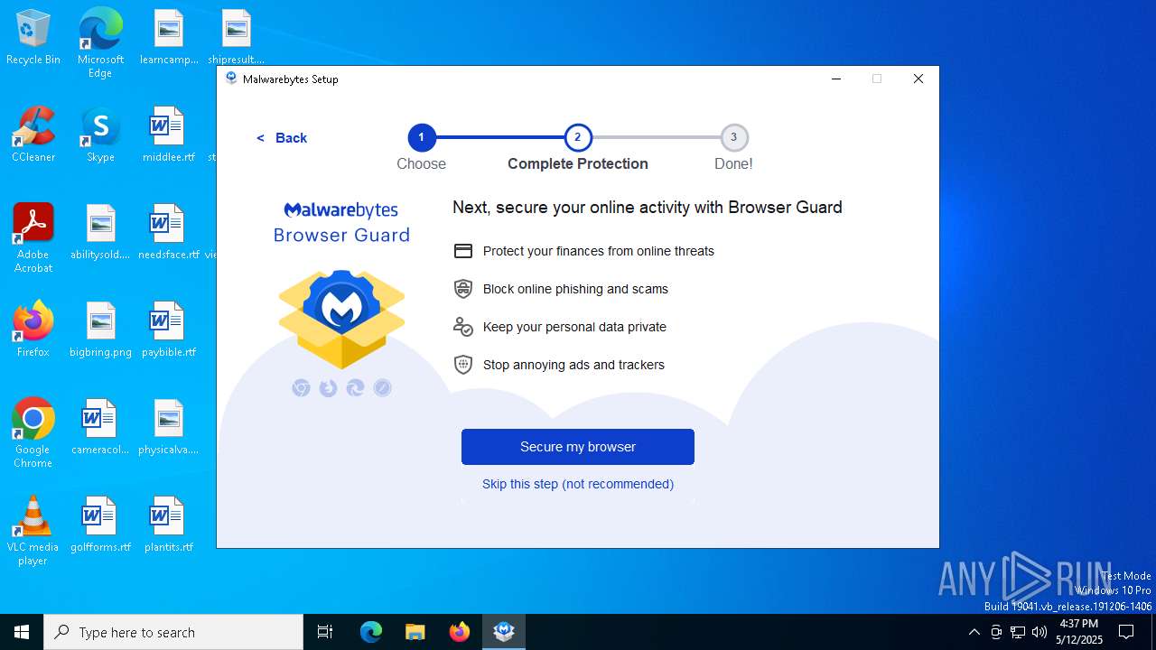Open Task View on the taskbar
This screenshot has height=650, width=1156.
pyautogui.click(x=325, y=632)
